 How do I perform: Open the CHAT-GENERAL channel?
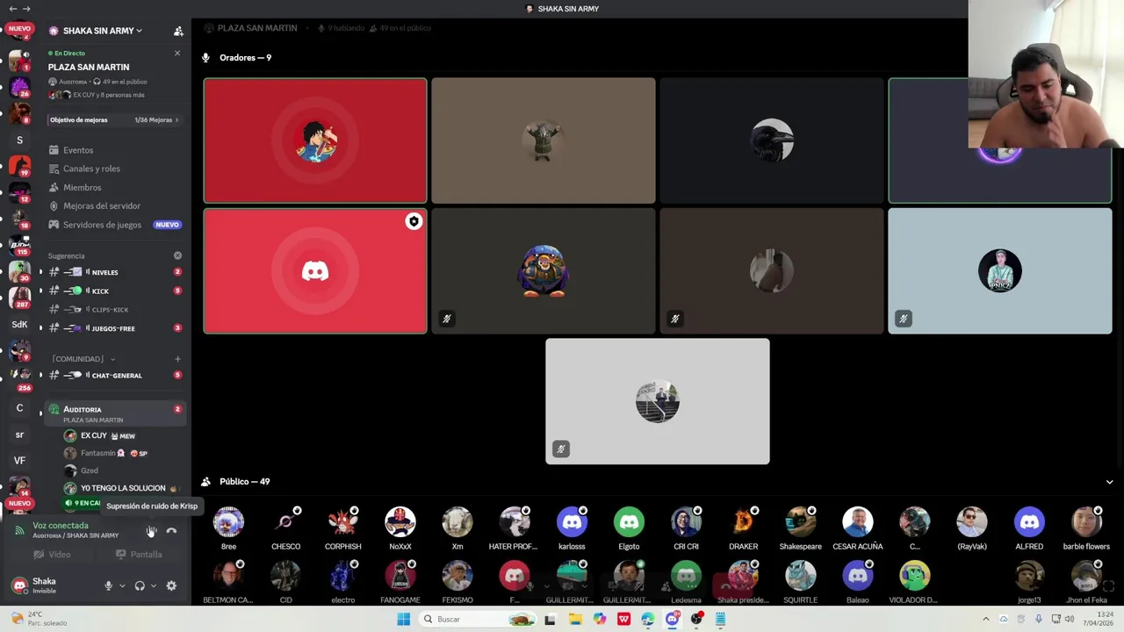coord(114,375)
